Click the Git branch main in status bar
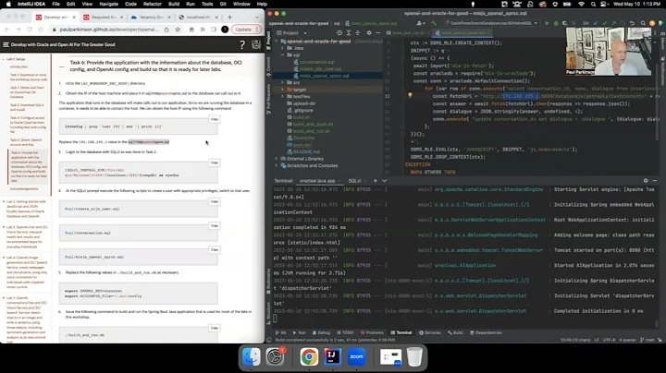The height and width of the screenshot is (373, 666). pyautogui.click(x=647, y=340)
